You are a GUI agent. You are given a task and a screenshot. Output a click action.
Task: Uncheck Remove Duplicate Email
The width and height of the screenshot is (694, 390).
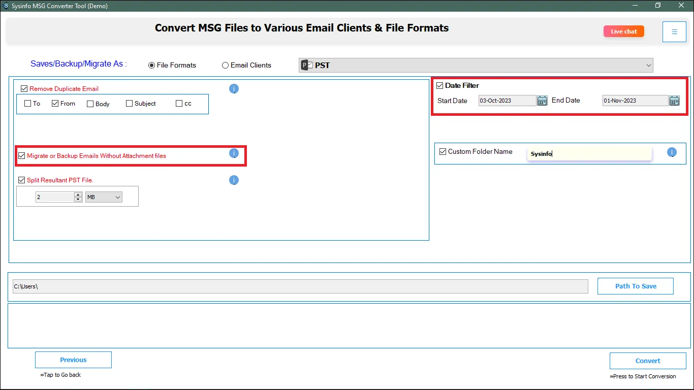click(24, 89)
